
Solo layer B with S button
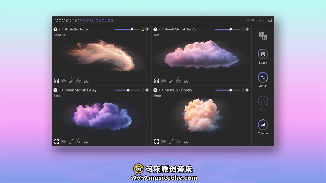(x=247, y=29)
